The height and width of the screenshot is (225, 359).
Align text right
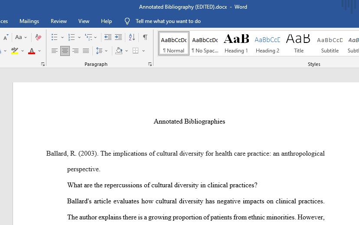(75, 51)
